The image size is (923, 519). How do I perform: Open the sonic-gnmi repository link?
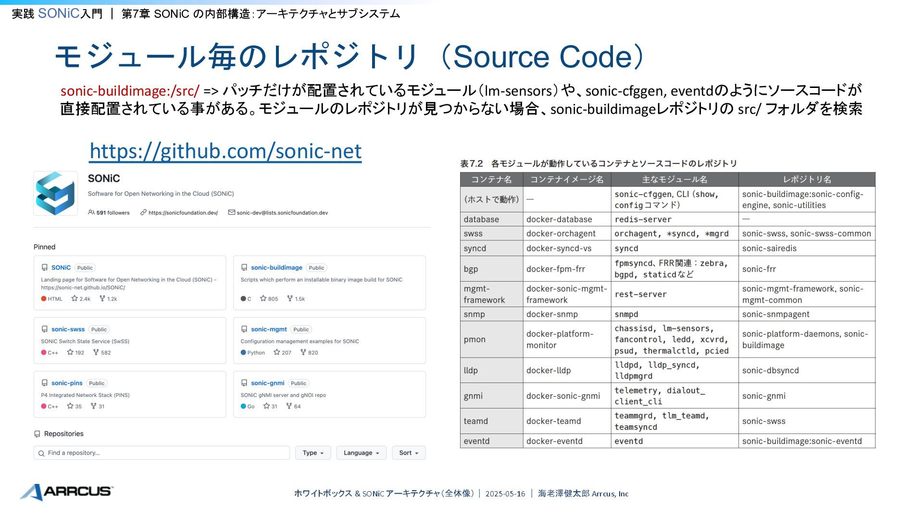267,383
